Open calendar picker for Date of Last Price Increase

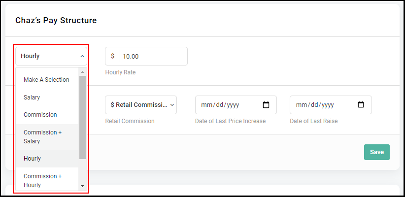coord(266,105)
